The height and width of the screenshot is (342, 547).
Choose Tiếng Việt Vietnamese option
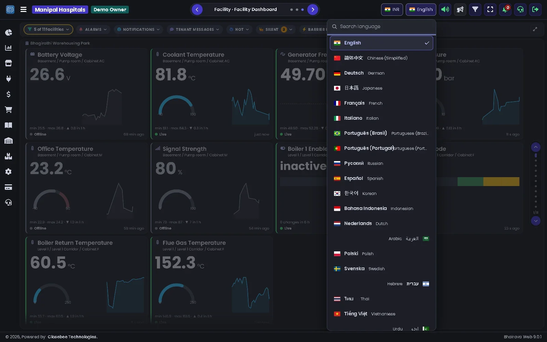coord(382,314)
